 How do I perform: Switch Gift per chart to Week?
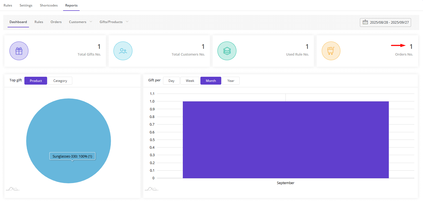[190, 81]
